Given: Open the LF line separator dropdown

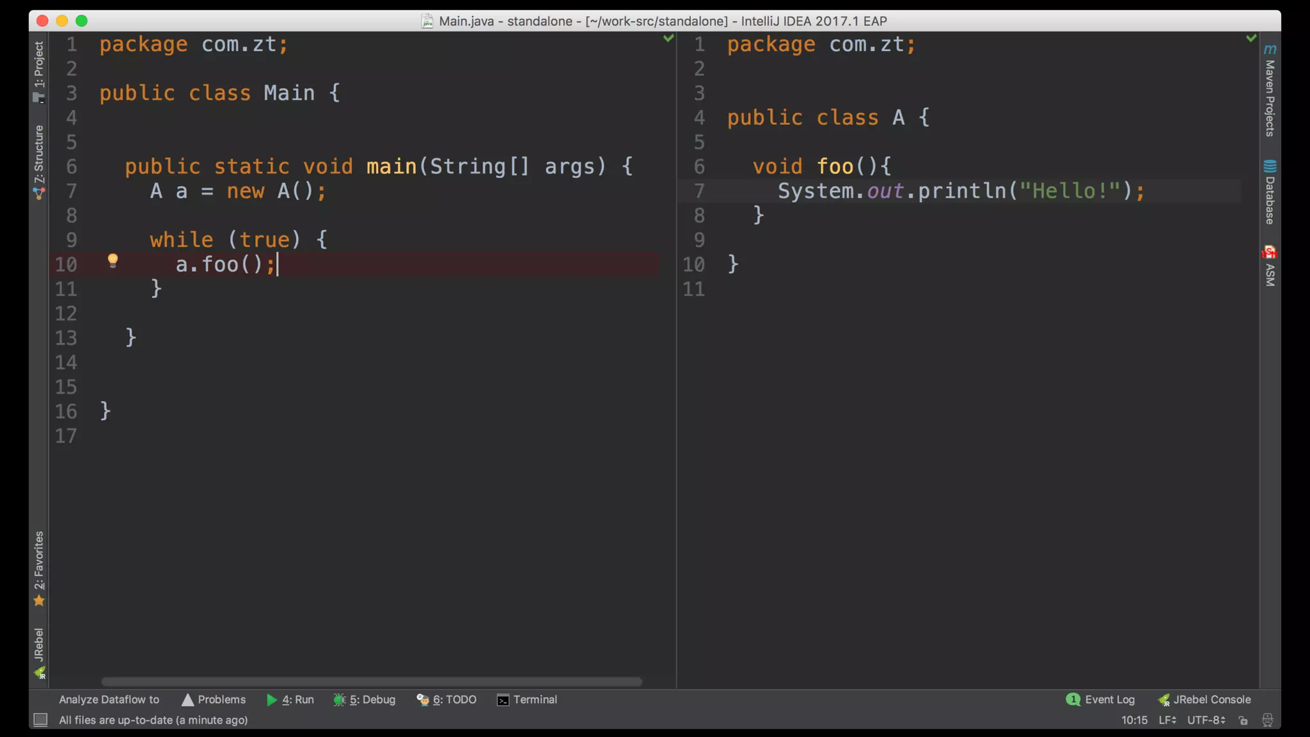Looking at the screenshot, I should click(x=1167, y=720).
